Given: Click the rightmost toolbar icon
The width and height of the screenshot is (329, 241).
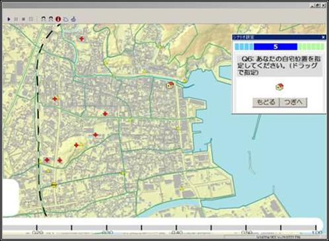Looking at the screenshot, I should pyautogui.click(x=73, y=19).
